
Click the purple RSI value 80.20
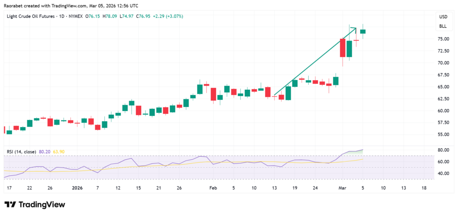[x=45, y=152]
